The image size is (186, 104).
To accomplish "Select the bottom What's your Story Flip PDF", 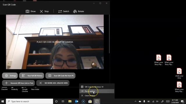I will [x=179, y=87].
